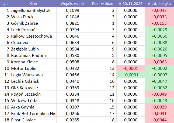Screen dimensions: 174x123
Task: Select coefficient value 0,1099
Action: pos(72,10)
